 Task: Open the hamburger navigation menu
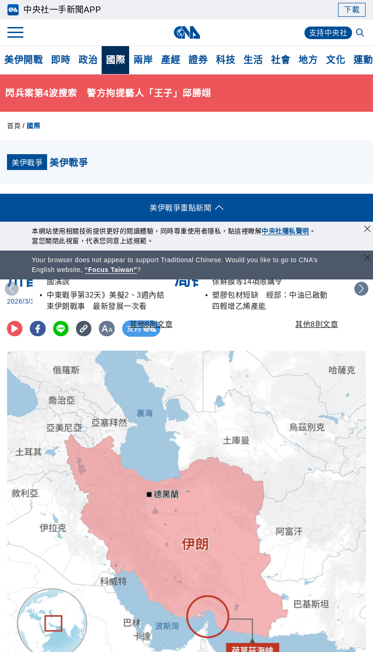[15, 33]
